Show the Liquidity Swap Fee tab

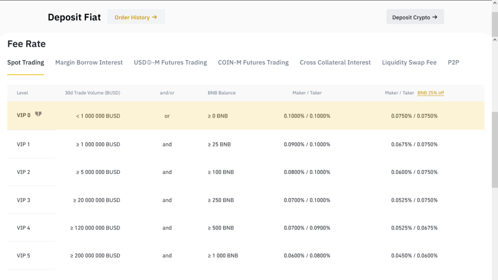pos(409,62)
